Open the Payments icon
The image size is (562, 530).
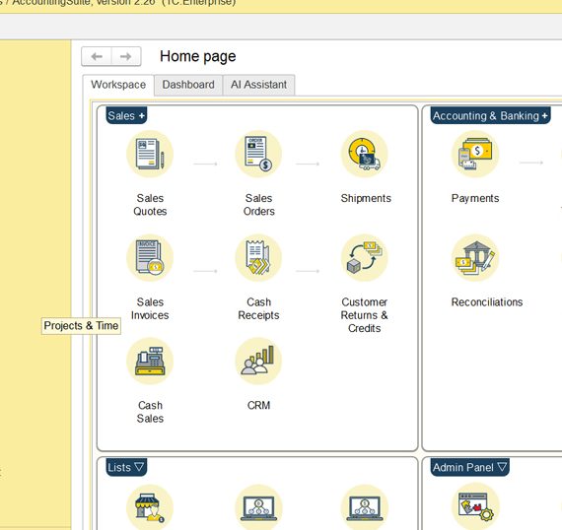pos(475,154)
